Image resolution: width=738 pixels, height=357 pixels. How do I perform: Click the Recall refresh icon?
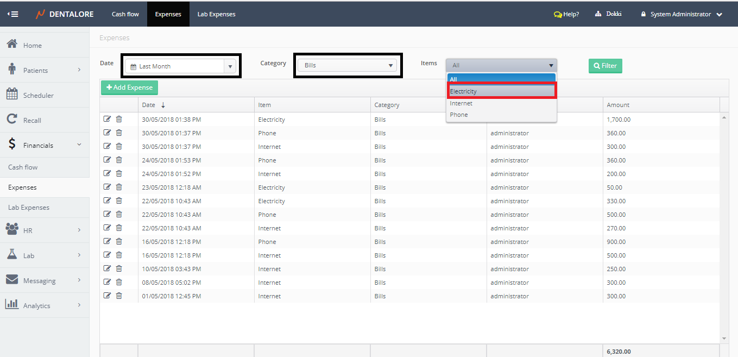click(12, 120)
